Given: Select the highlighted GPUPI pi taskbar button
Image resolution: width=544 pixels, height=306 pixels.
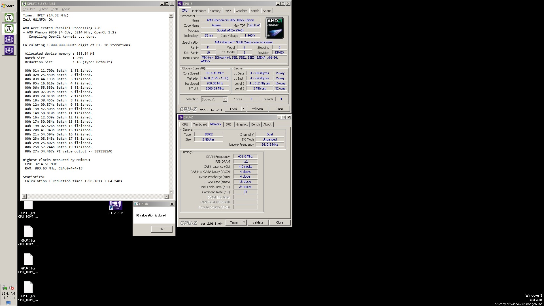Looking at the screenshot, I should pyautogui.click(x=9, y=28).
